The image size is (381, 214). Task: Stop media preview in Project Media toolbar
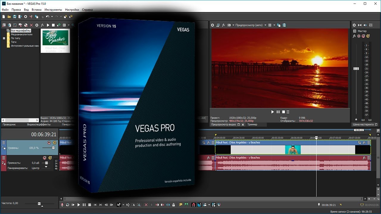pos(53,25)
